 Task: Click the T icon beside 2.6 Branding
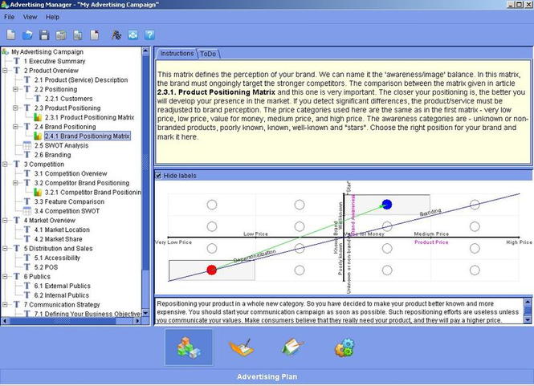pos(27,155)
